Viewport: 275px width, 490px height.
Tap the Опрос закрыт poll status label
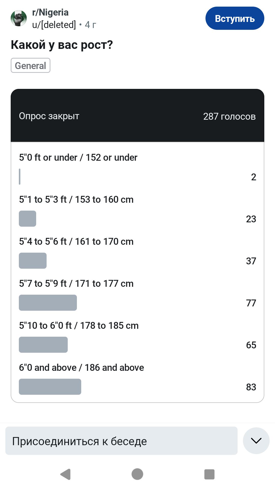[x=49, y=116]
